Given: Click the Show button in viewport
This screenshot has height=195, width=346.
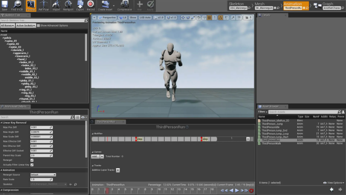Looking at the screenshot, I should pos(133,17).
